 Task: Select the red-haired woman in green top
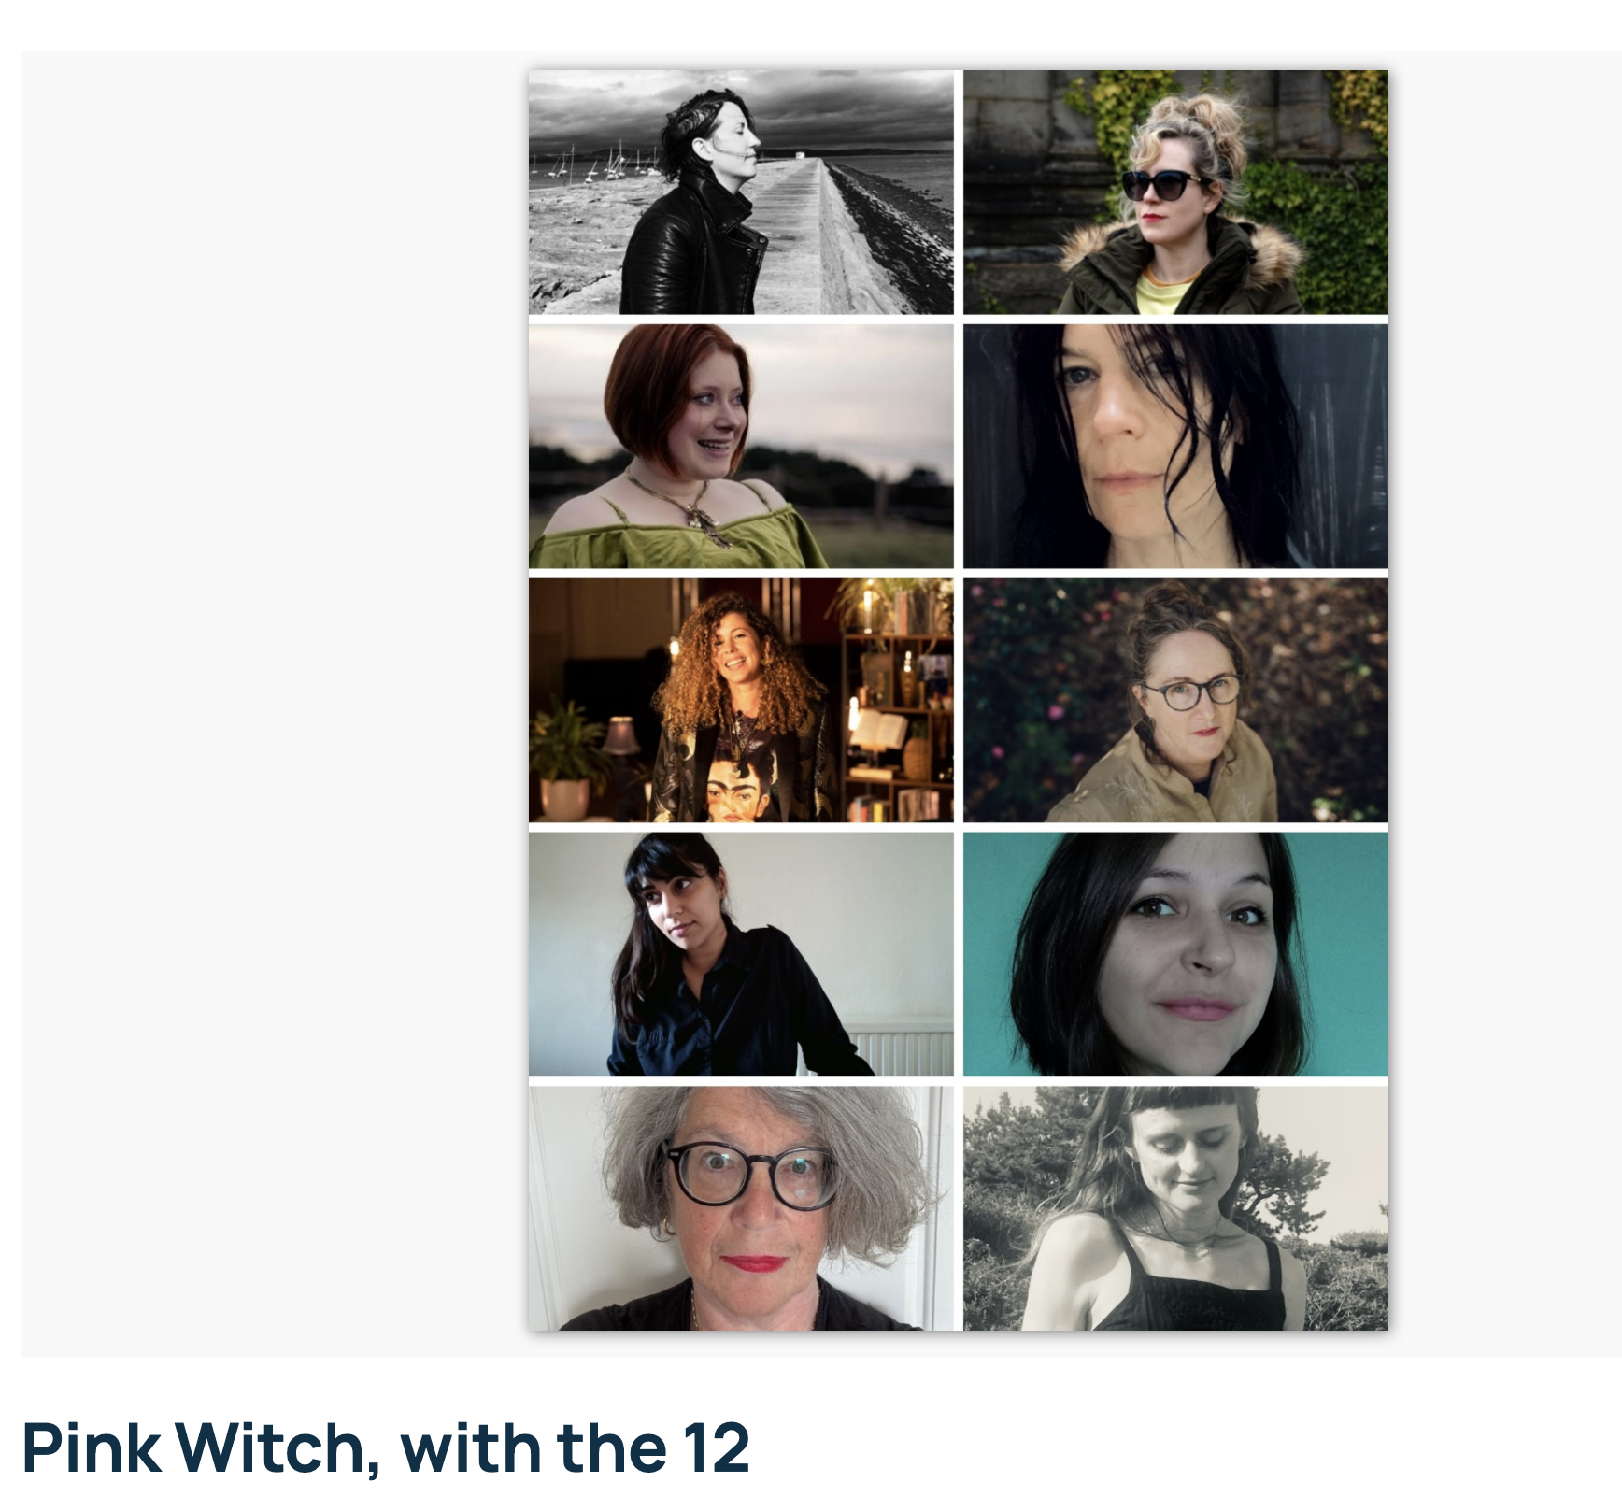741,446
